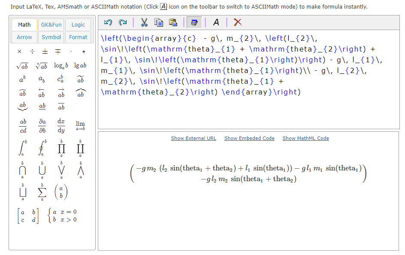This screenshot has height=255, width=405.
Task: Toggle the notepad editor mode icon
Action: (194, 22)
